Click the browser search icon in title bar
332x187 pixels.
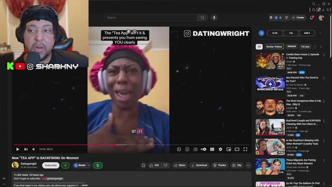[314, 4]
